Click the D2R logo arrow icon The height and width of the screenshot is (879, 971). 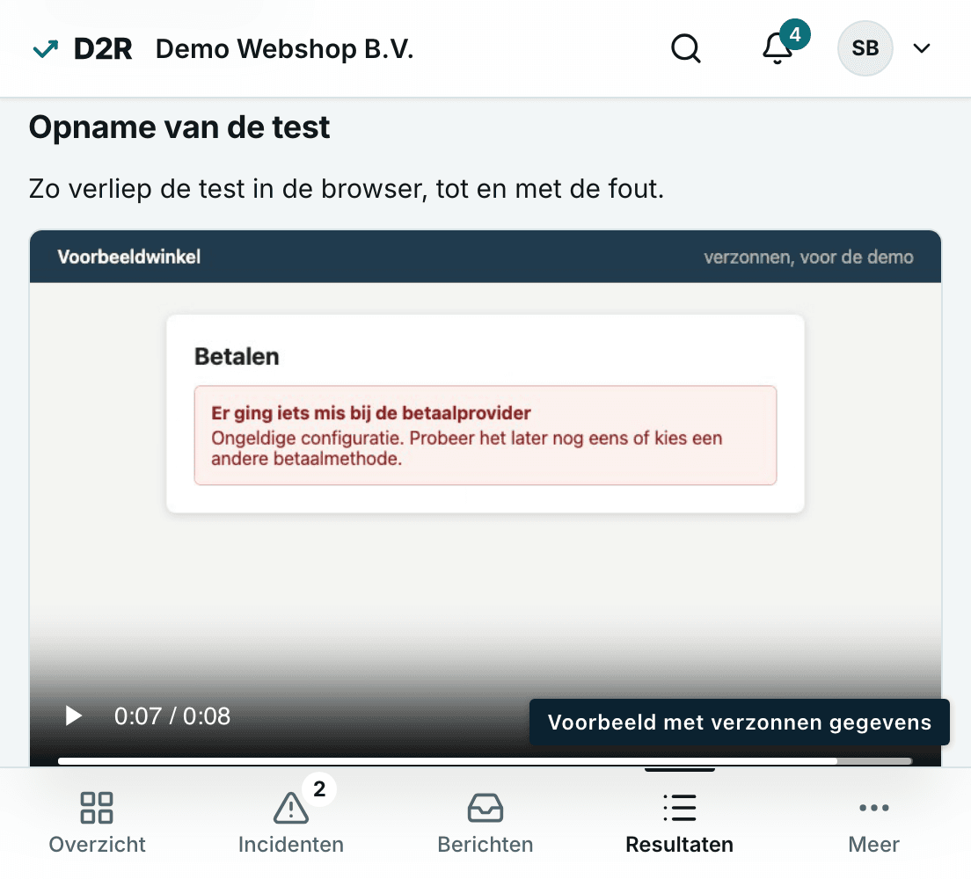click(x=45, y=49)
